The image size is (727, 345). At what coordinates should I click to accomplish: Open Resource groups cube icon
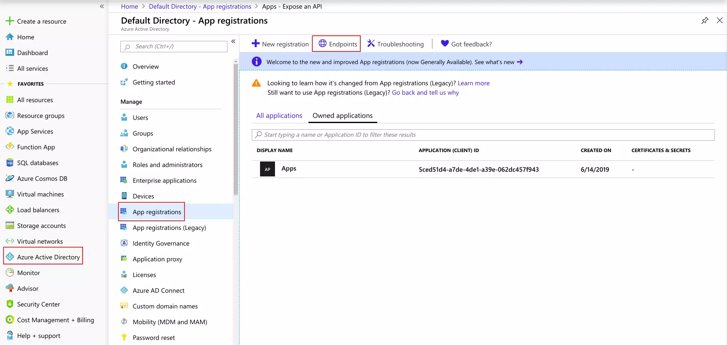tap(10, 116)
